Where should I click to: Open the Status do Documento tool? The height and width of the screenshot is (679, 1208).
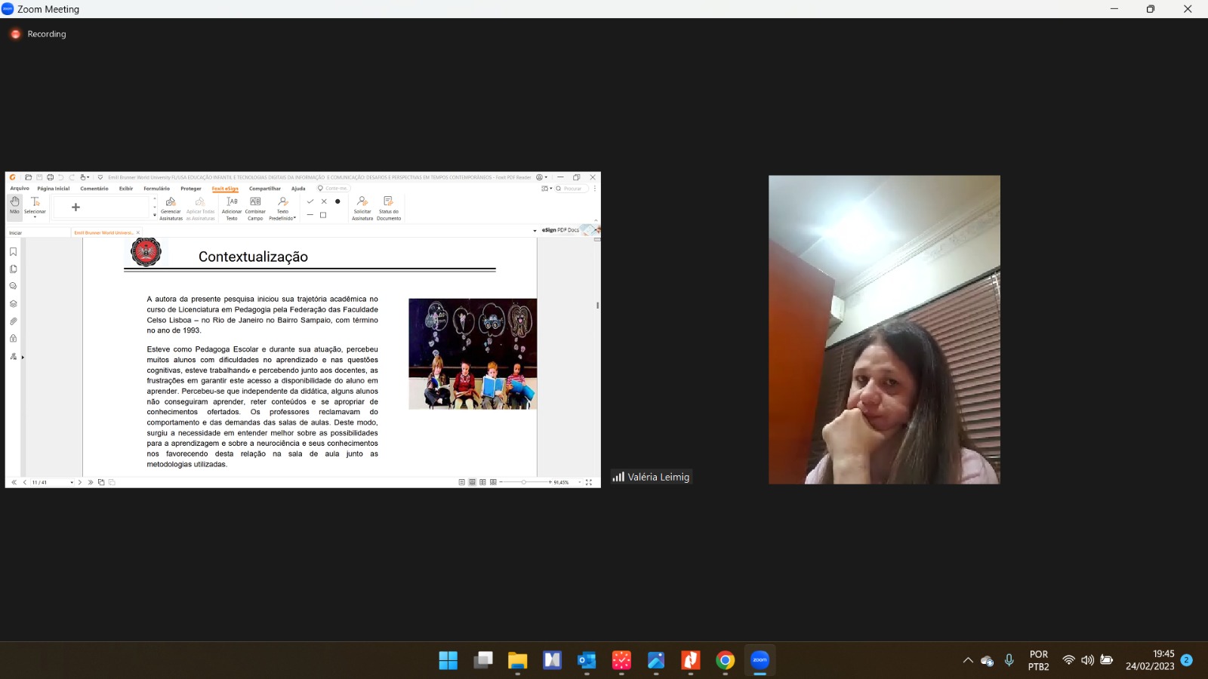click(x=388, y=206)
